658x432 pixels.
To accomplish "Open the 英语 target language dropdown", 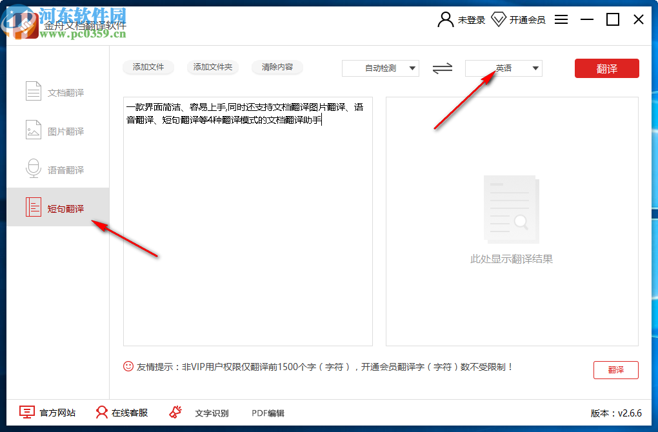I will [504, 68].
